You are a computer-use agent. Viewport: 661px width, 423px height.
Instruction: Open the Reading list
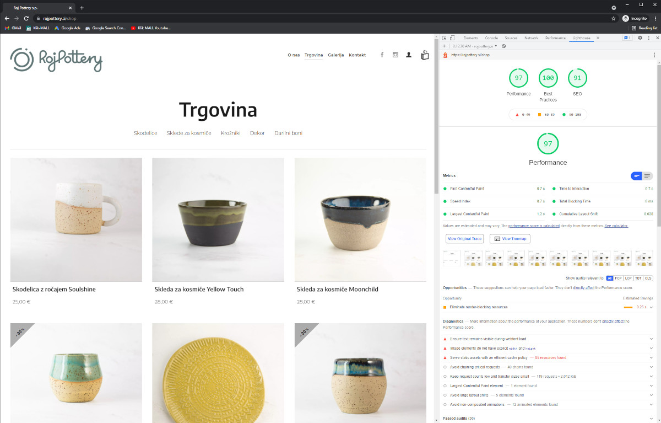pyautogui.click(x=644, y=28)
